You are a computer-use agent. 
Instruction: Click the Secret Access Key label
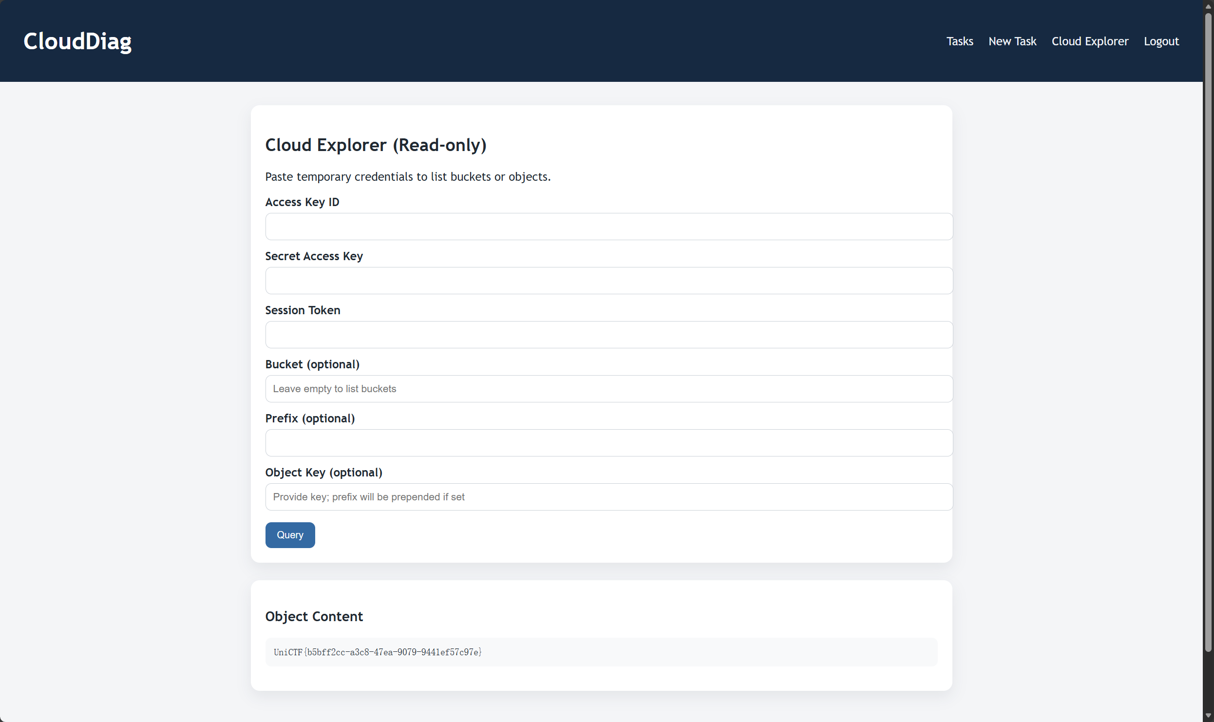314,256
